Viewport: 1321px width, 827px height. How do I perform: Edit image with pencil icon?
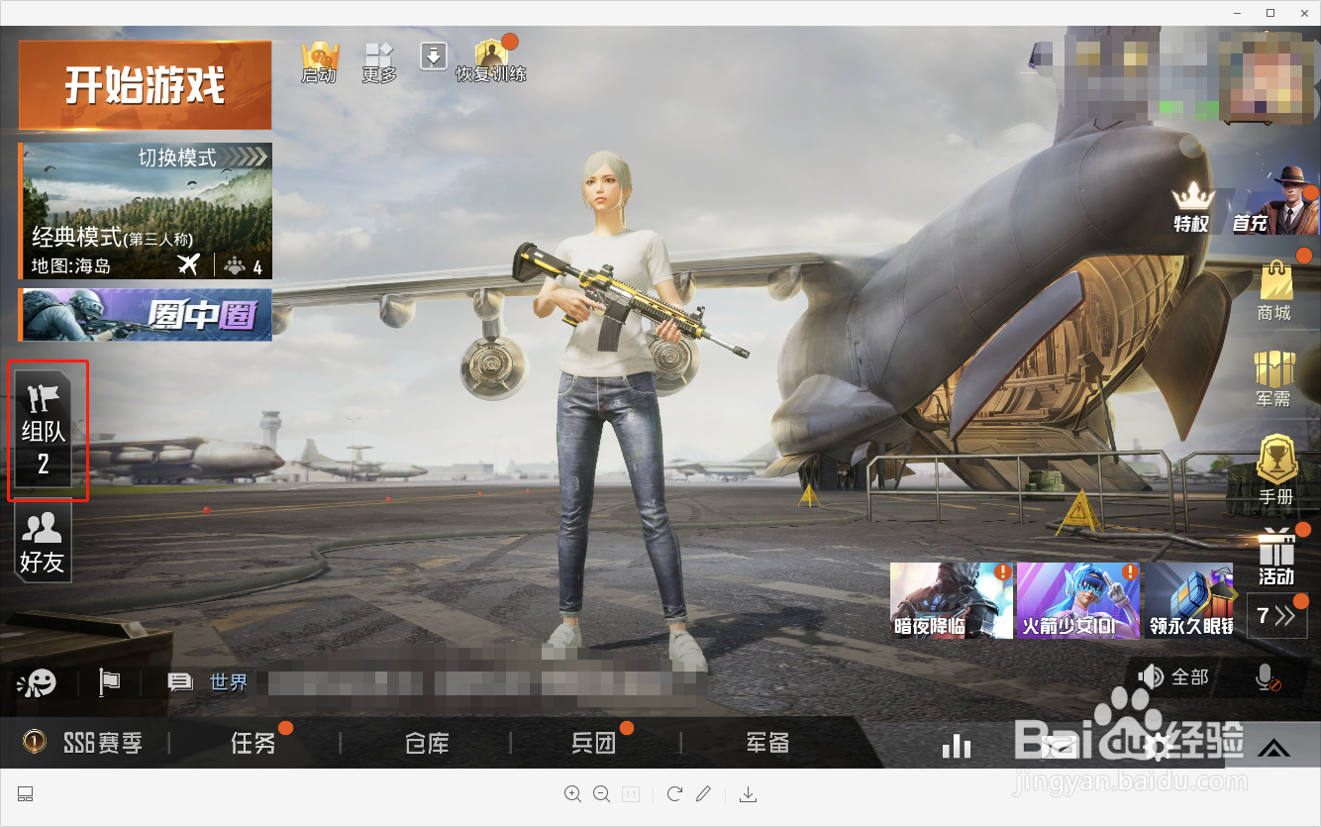click(x=703, y=793)
